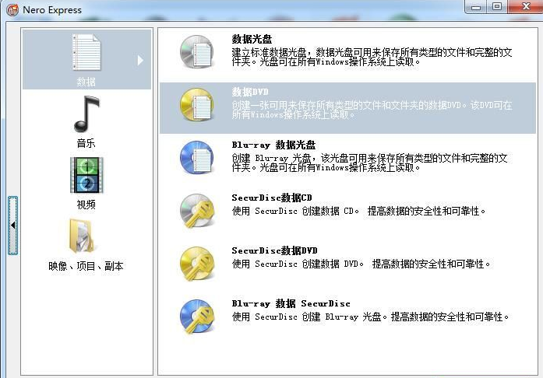Click SecurDisc 创建数据 DVD description
543x378 pixels.
[361, 264]
